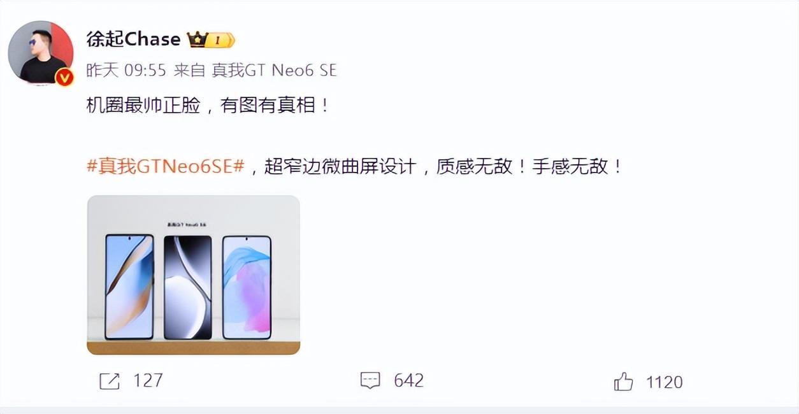Screen dimensions: 799x414
Task: Click the repost count 127
Action: click(x=148, y=381)
